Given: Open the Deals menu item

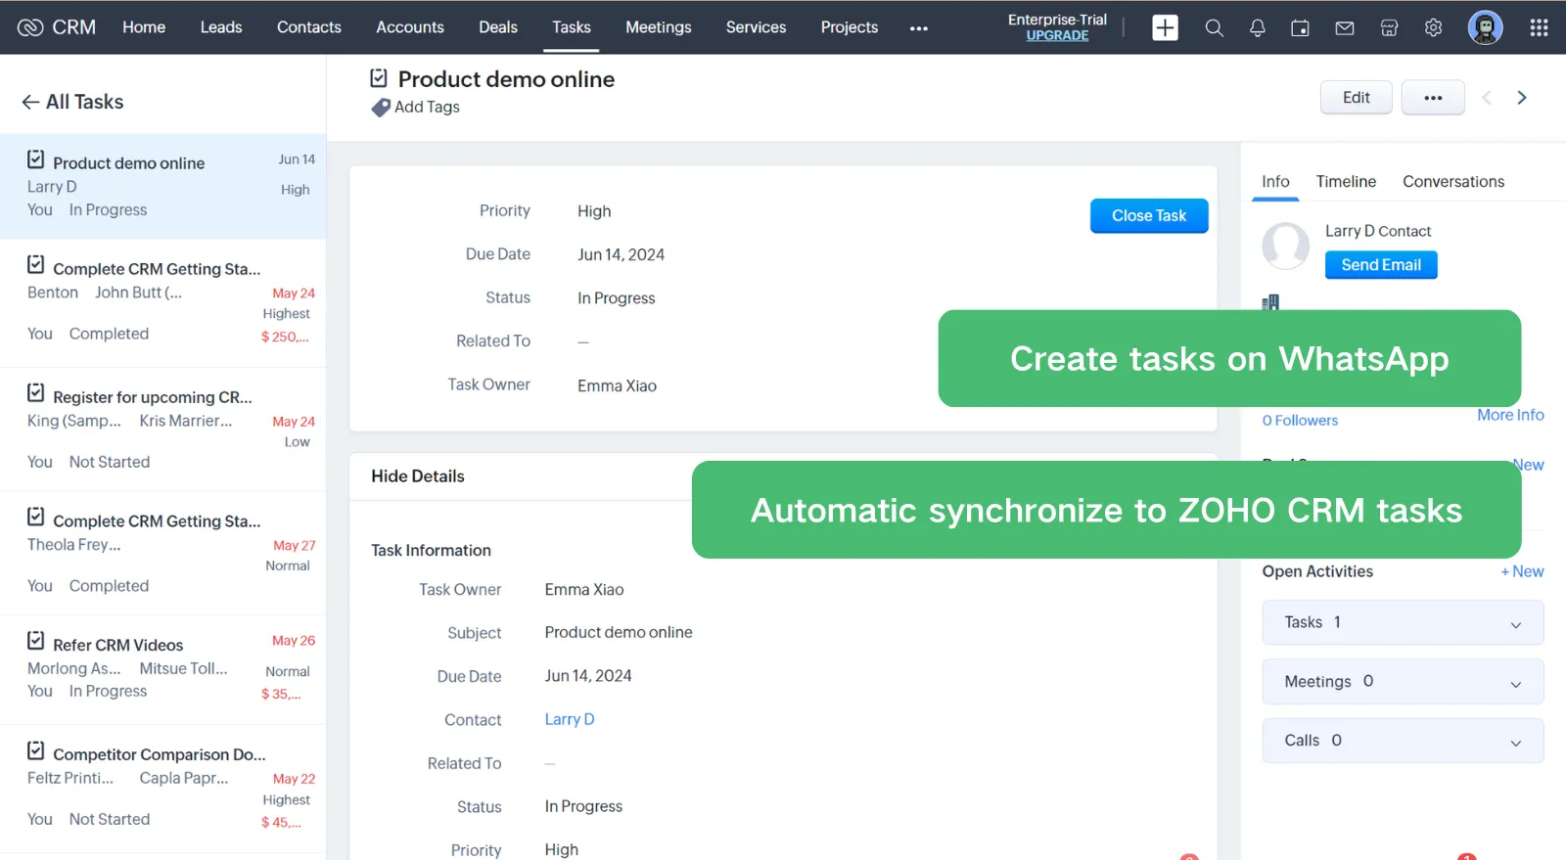Looking at the screenshot, I should 497,27.
